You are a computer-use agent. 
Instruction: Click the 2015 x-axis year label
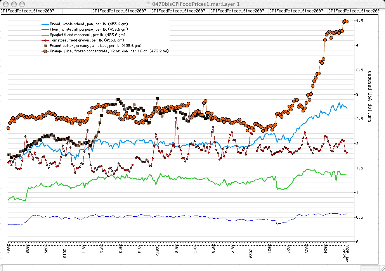click(158, 251)
